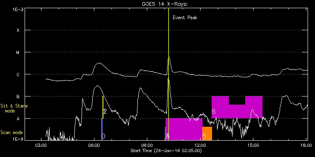Click the 'GOES 14 X-Rays:' title
Viewport: 315px width, 157px height.
click(x=165, y=4)
